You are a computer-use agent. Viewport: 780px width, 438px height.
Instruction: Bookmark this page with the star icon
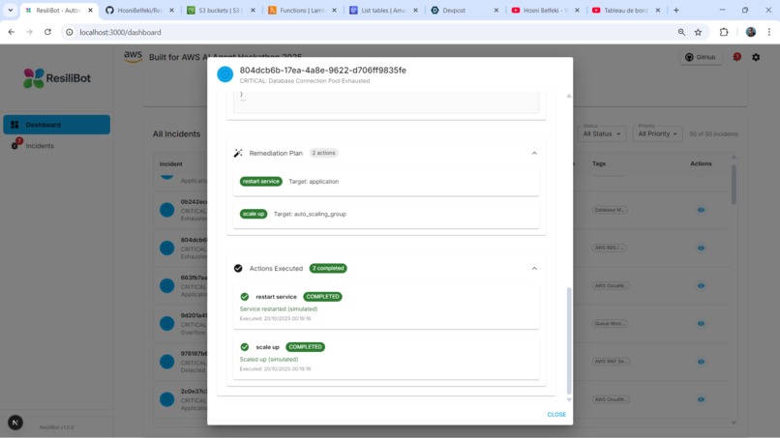(698, 32)
